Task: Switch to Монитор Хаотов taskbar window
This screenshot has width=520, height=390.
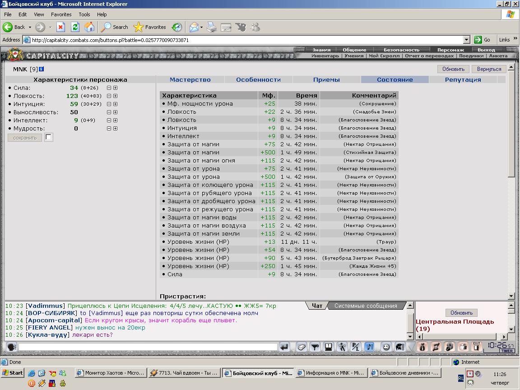Action: (x=111, y=373)
